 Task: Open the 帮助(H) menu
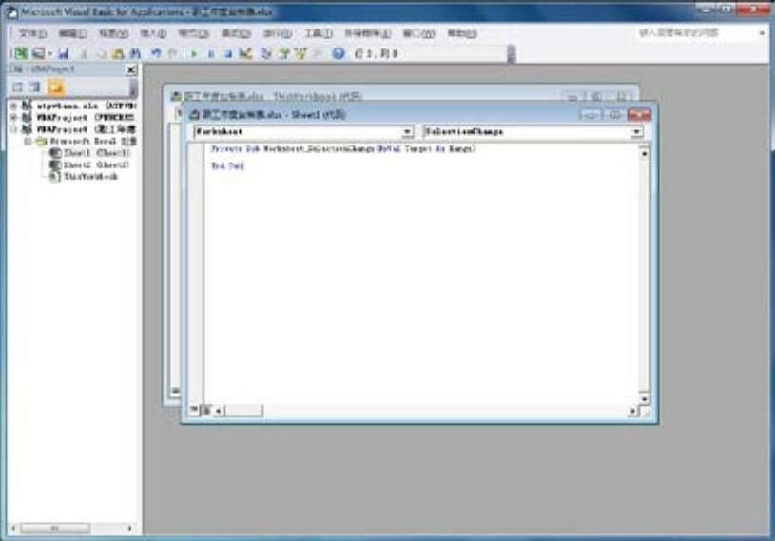[462, 33]
